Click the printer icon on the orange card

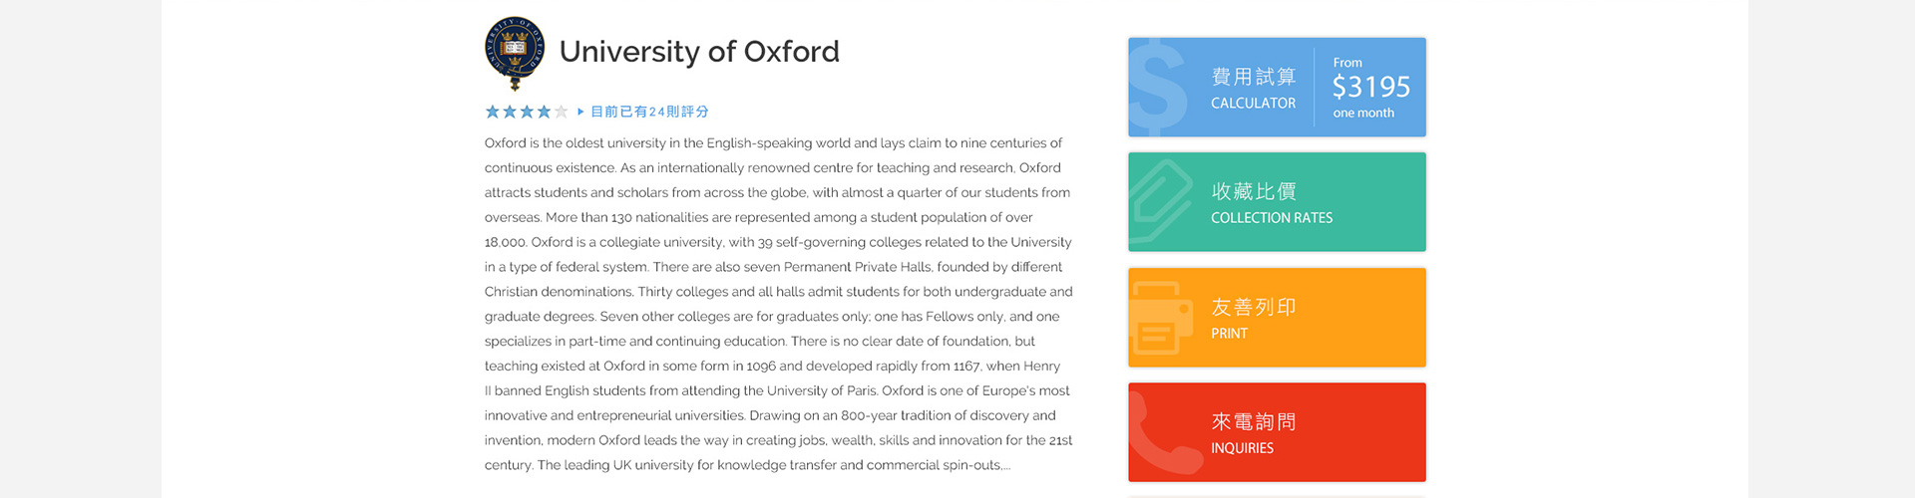tap(1161, 318)
